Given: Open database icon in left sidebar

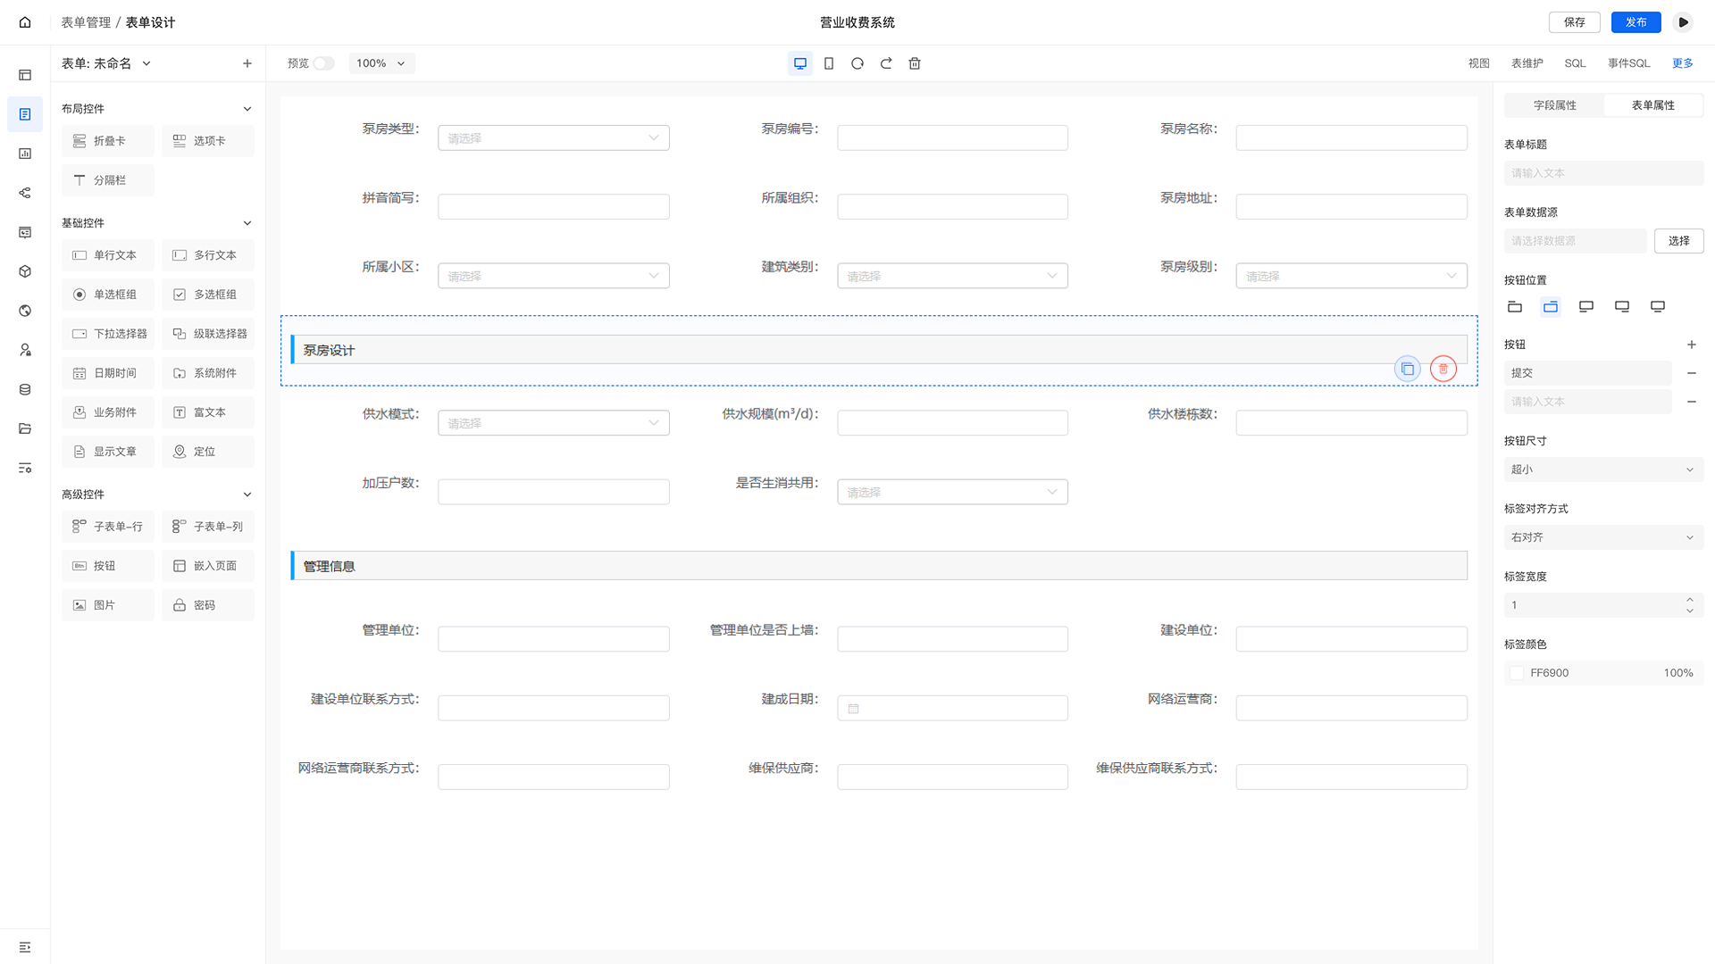Looking at the screenshot, I should pyautogui.click(x=25, y=389).
